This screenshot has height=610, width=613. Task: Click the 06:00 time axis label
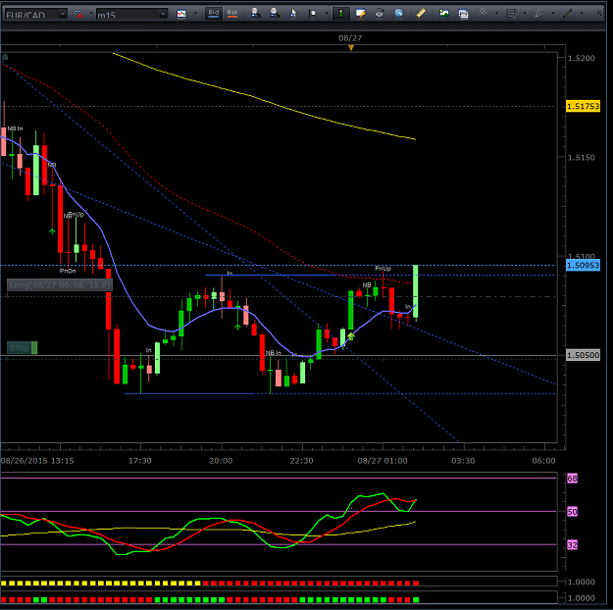tap(543, 461)
